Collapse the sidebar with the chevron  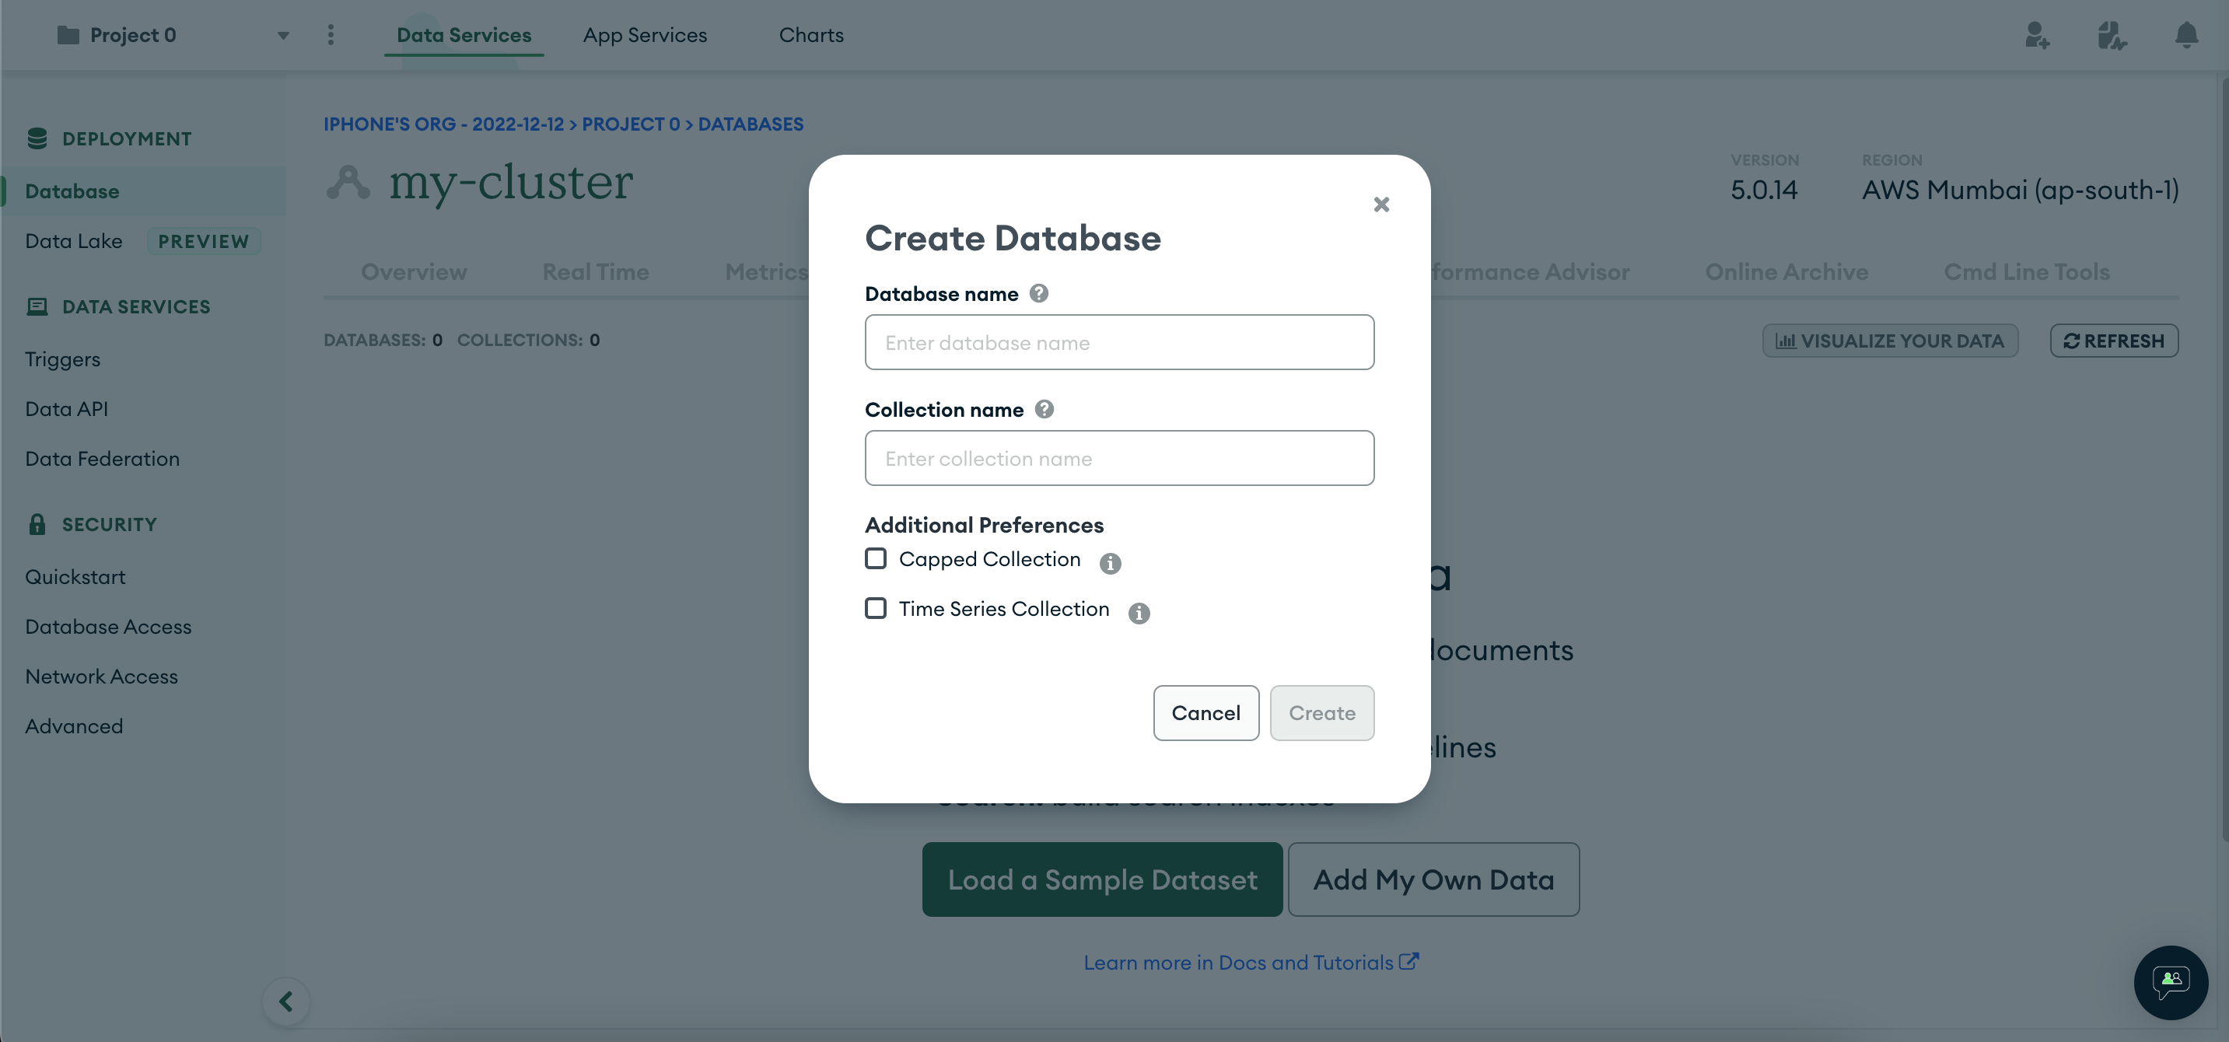pos(285,1002)
